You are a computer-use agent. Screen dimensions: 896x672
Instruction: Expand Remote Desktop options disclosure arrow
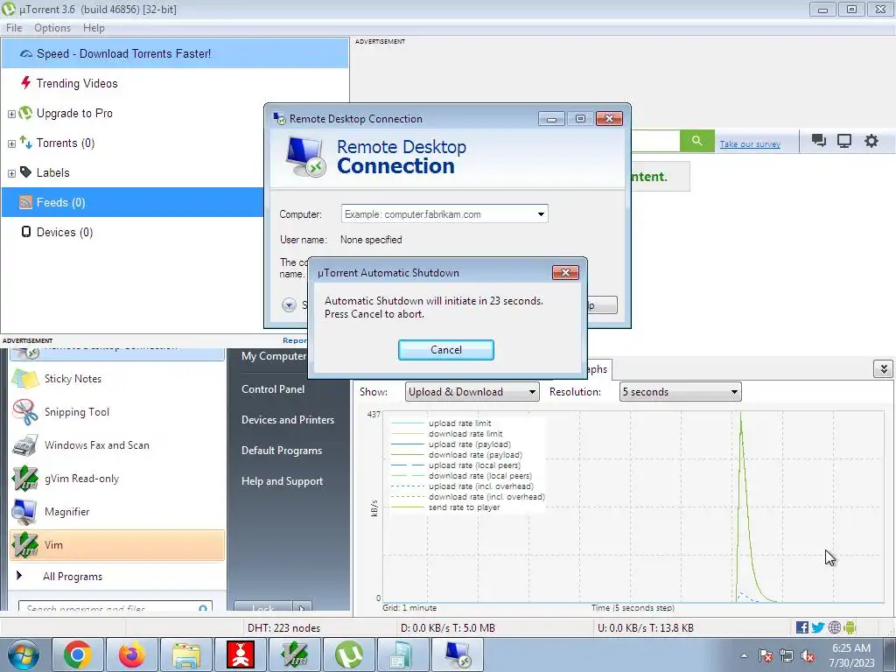click(x=289, y=304)
